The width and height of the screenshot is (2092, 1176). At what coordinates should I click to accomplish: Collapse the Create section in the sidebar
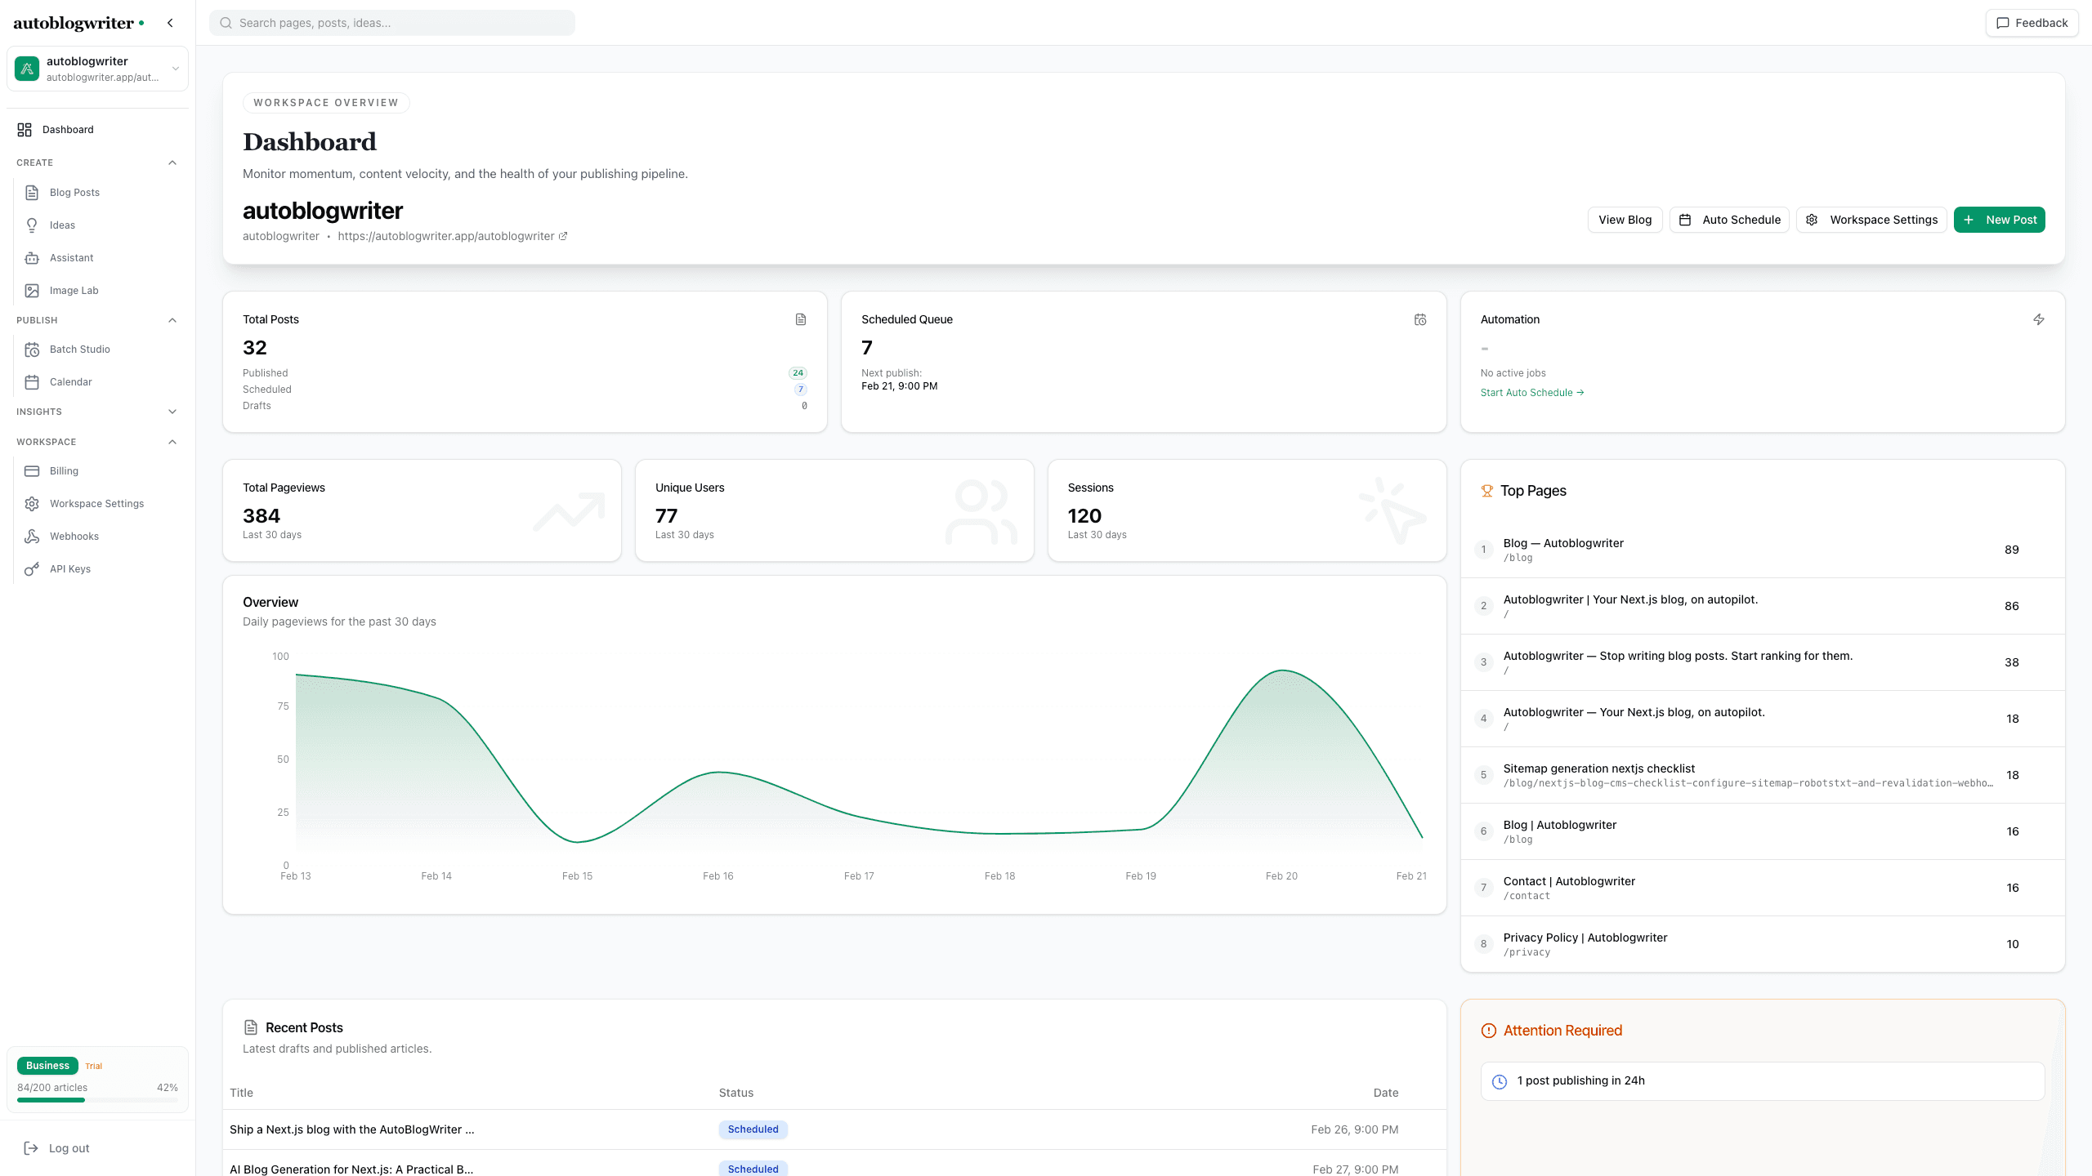tap(172, 163)
